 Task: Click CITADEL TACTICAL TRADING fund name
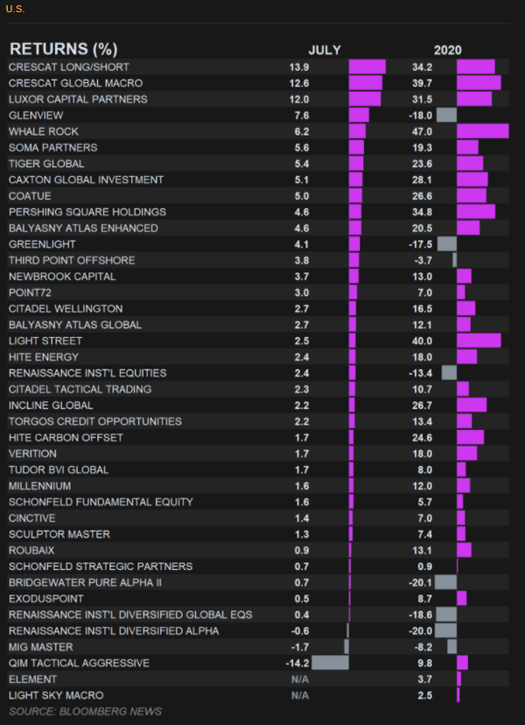[80, 390]
